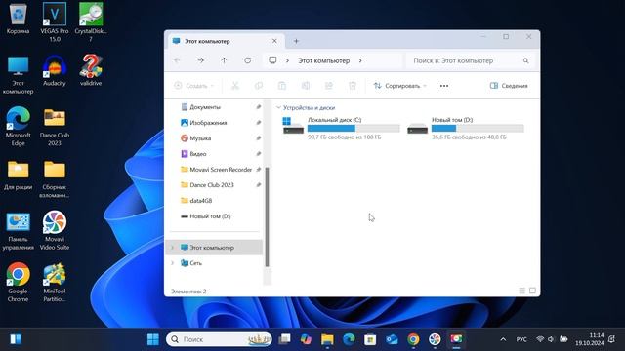Click drive D usage bar
Screen dimensions: 625x351
coord(478,128)
